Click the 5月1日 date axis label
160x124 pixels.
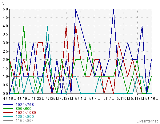pyautogui.click(x=81, y=99)
